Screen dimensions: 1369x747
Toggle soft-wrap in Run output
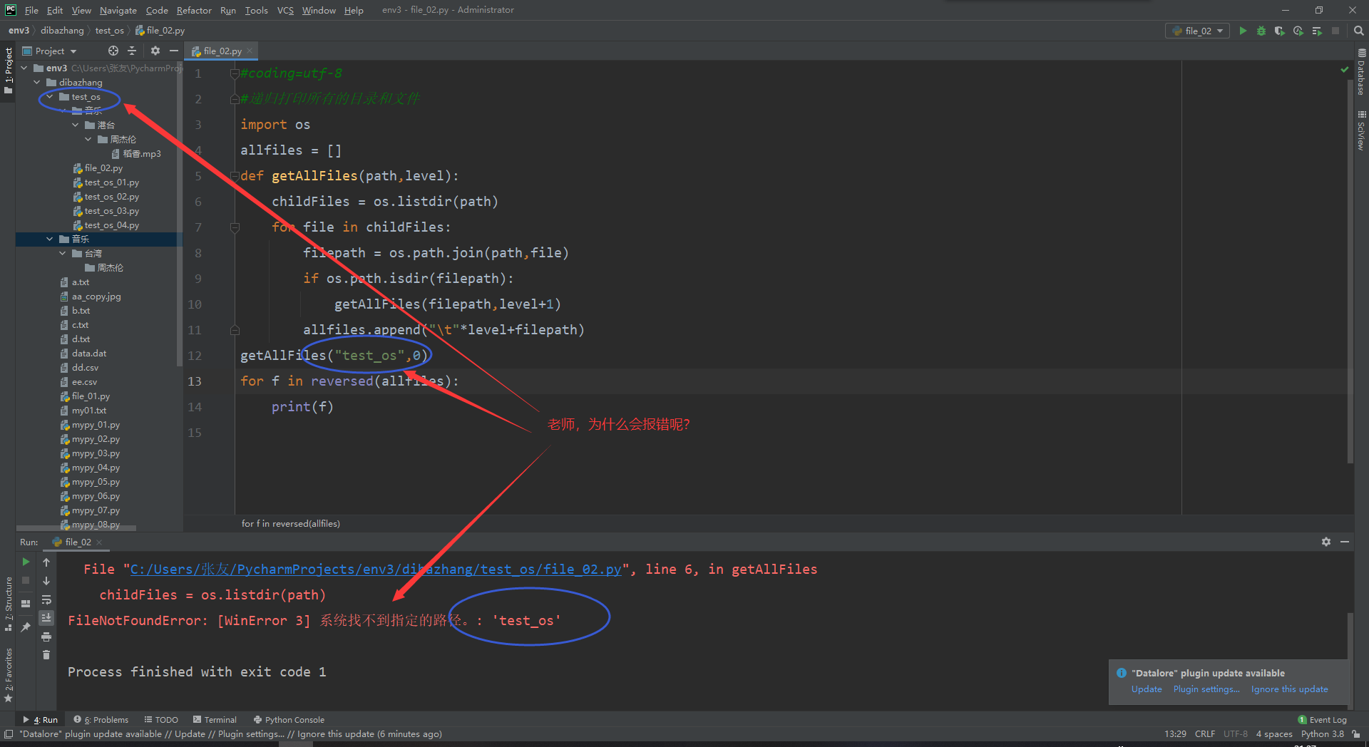(46, 599)
